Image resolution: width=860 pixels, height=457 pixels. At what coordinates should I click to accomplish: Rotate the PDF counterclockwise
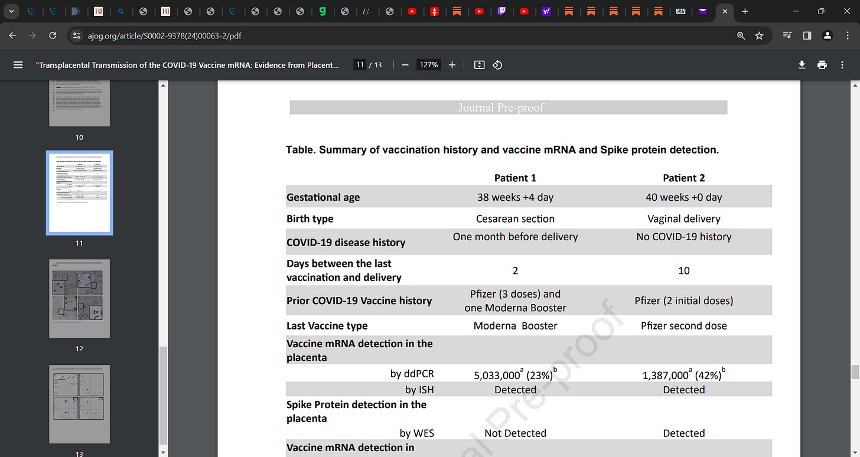tap(497, 65)
